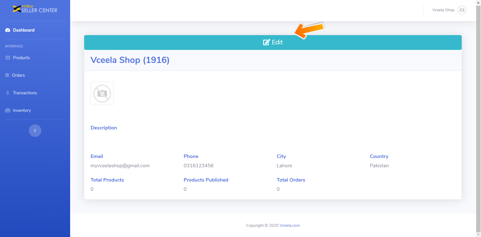Image resolution: width=481 pixels, height=237 pixels.
Task: Open the Dashboard menu item
Action: click(x=24, y=30)
